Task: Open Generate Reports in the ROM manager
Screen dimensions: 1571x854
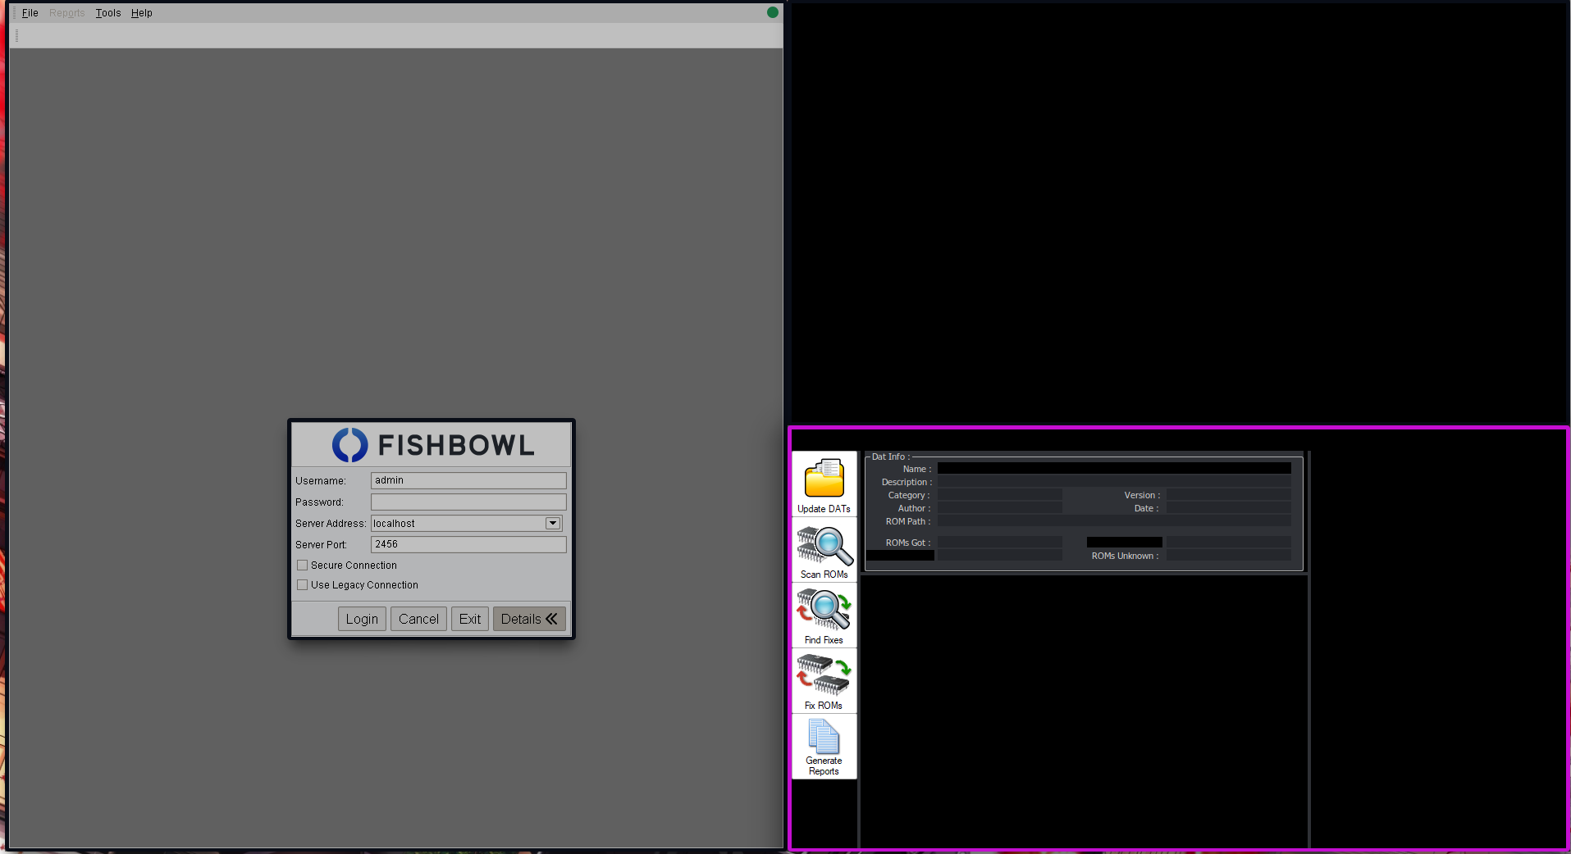Action: coord(824,747)
